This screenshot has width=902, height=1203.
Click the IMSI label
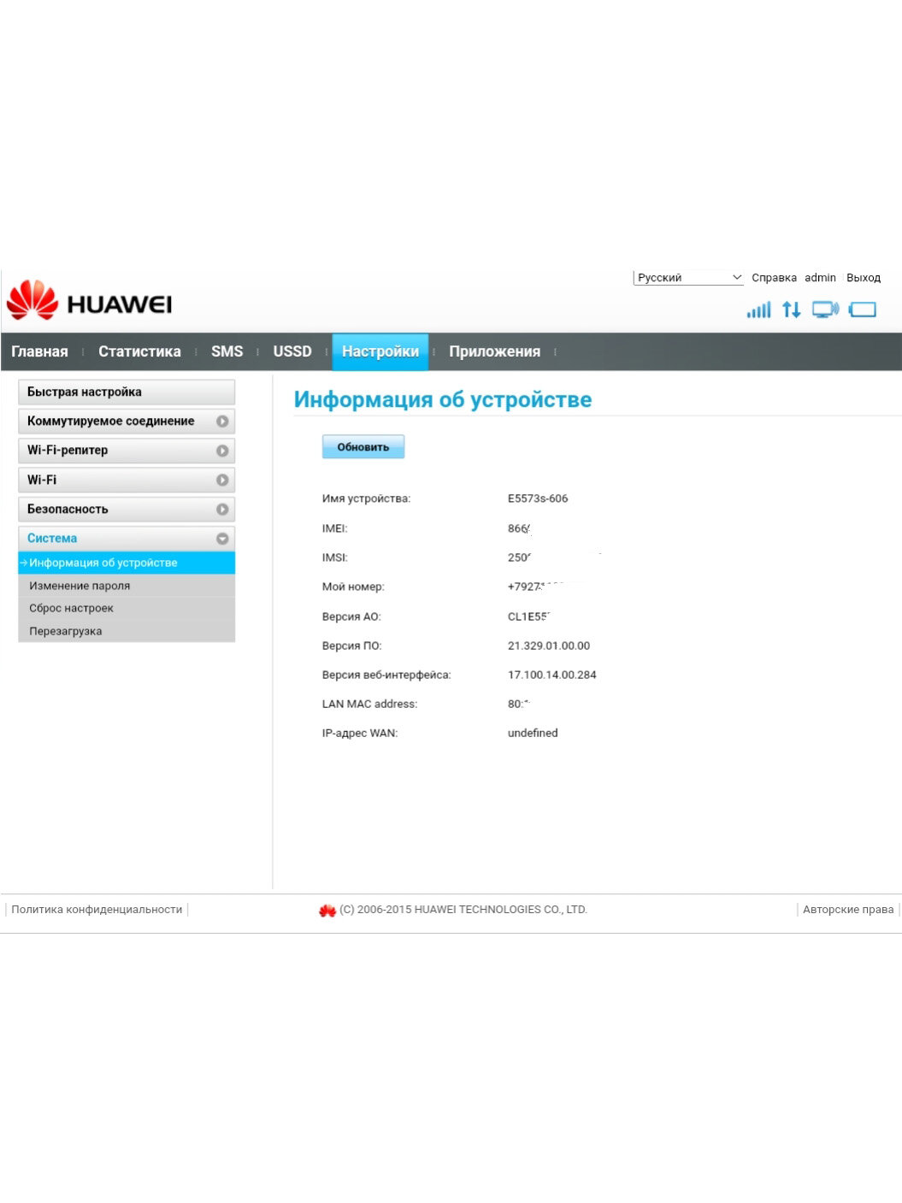(335, 557)
